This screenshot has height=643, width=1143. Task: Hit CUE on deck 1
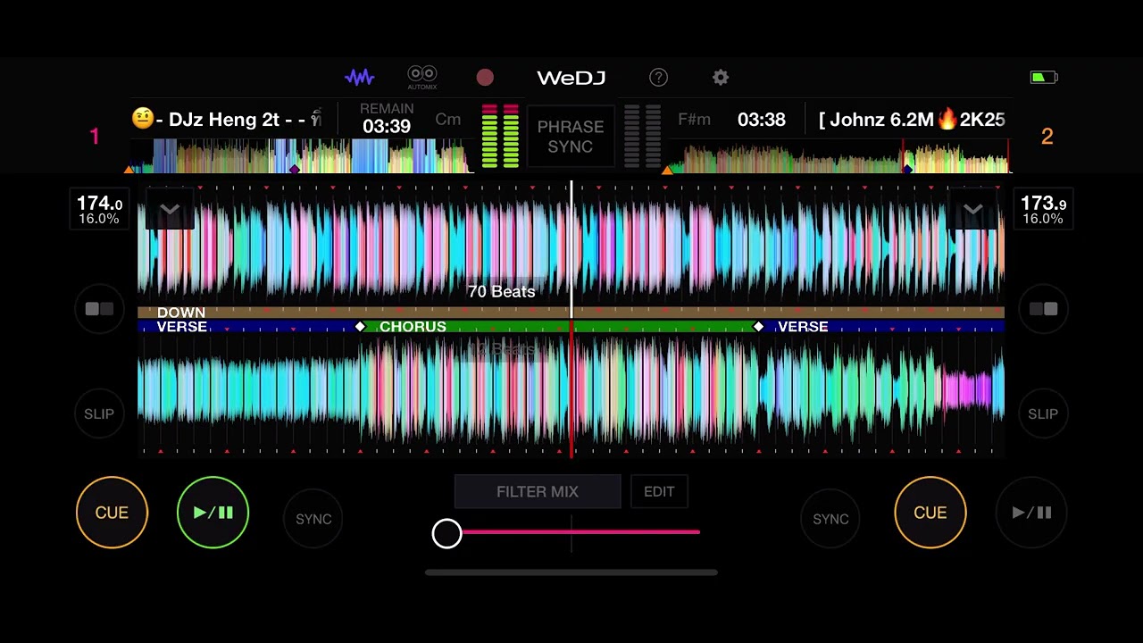point(112,513)
